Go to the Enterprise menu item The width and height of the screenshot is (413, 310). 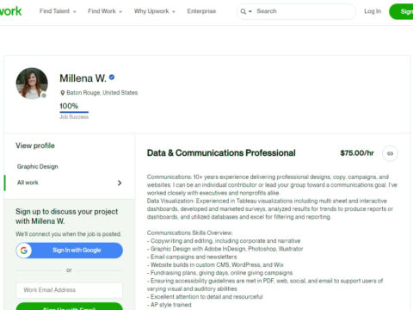pyautogui.click(x=201, y=11)
